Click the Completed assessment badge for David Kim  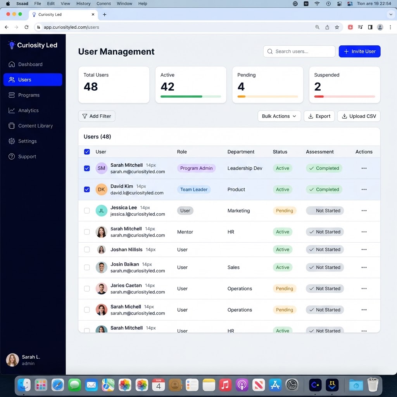(324, 189)
